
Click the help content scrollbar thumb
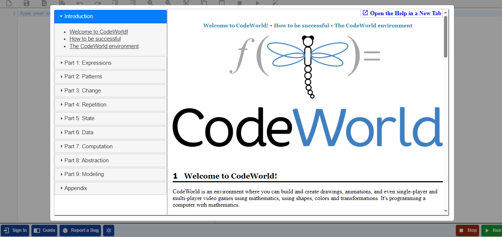(x=445, y=37)
